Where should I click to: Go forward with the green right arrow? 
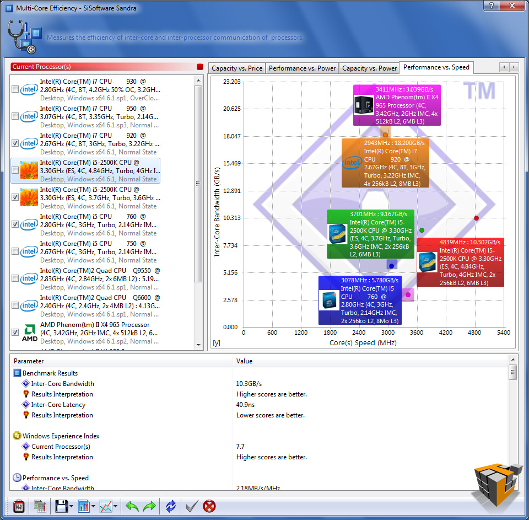click(149, 506)
